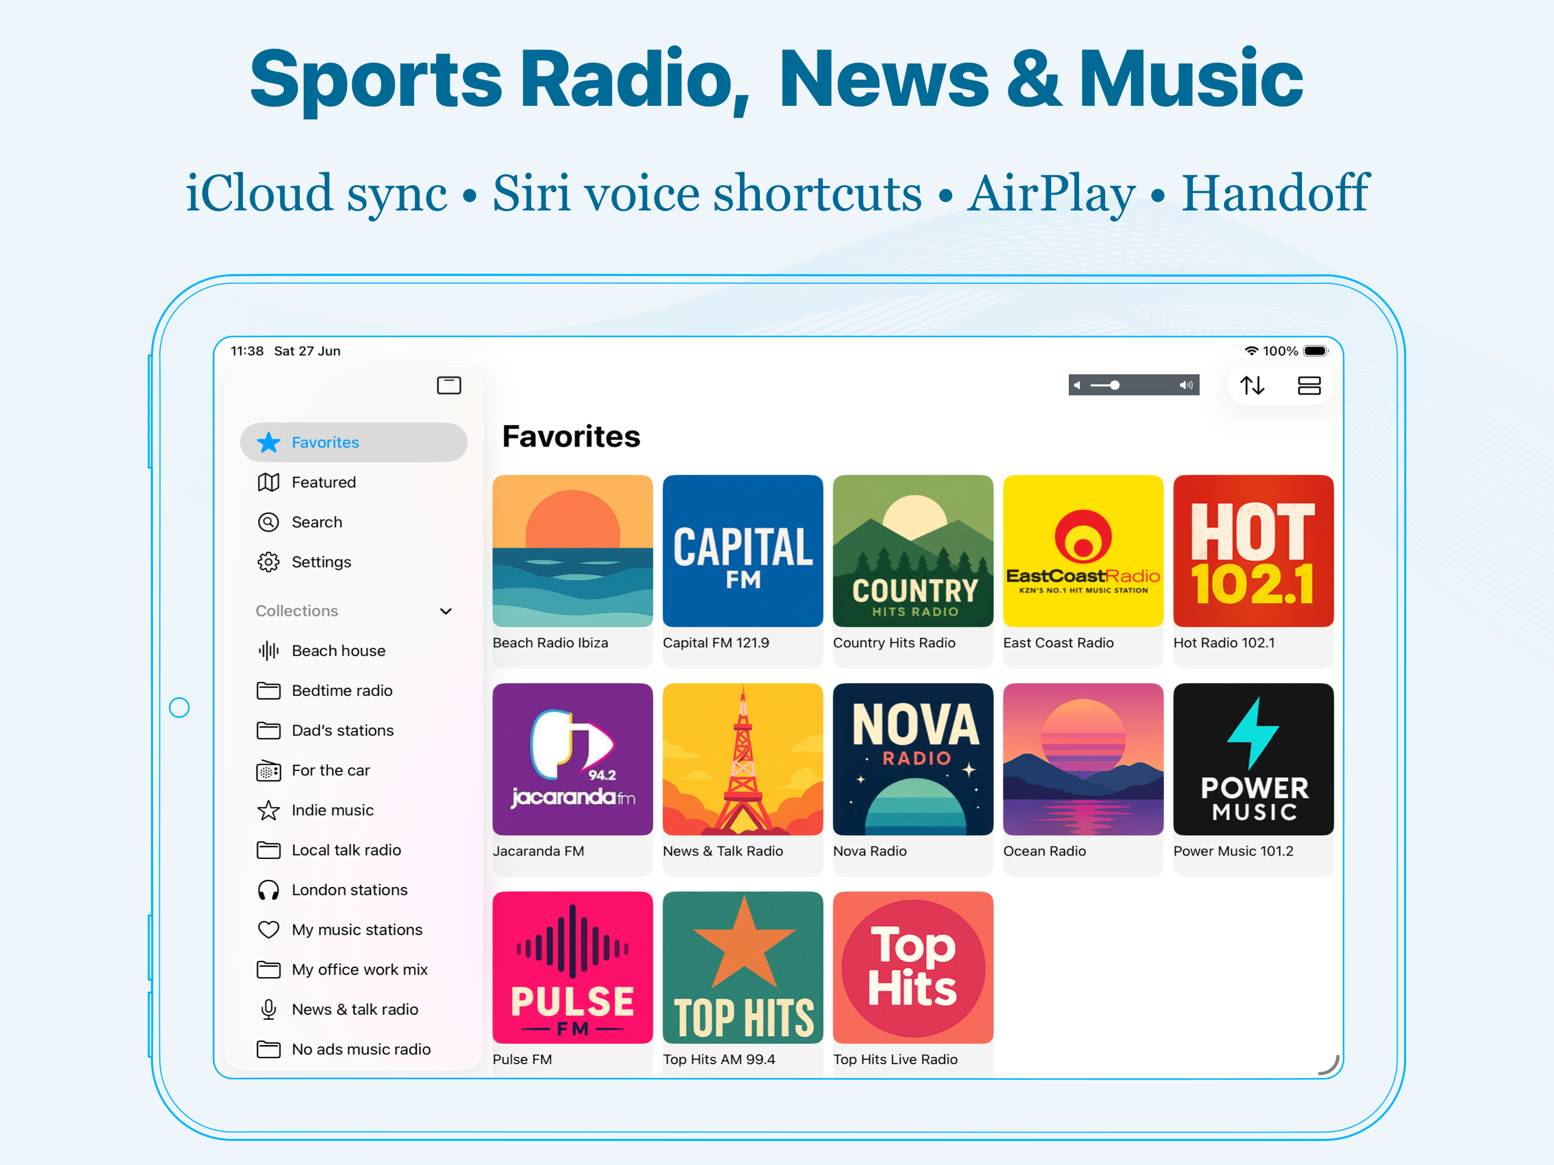Click the Beach house waveform icon
The height and width of the screenshot is (1165, 1554).
click(x=268, y=651)
